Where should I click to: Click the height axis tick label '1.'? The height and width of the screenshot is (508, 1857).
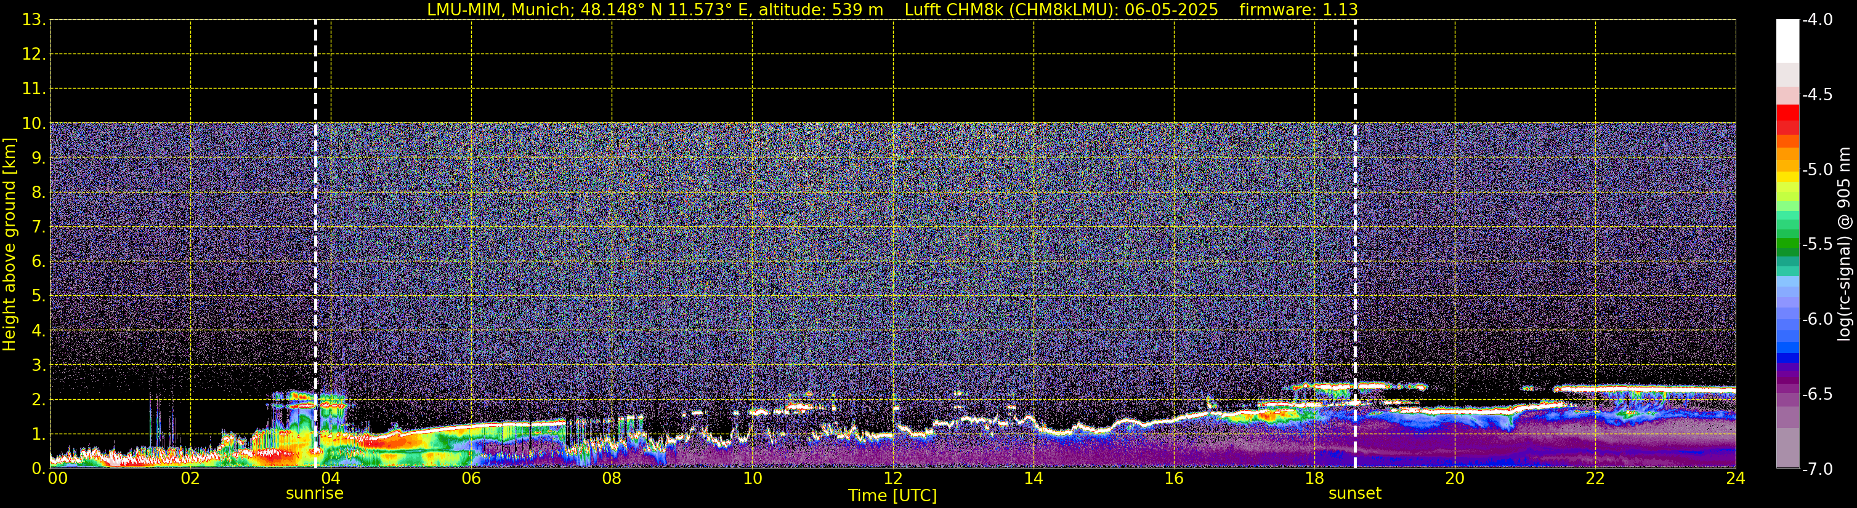click(38, 435)
